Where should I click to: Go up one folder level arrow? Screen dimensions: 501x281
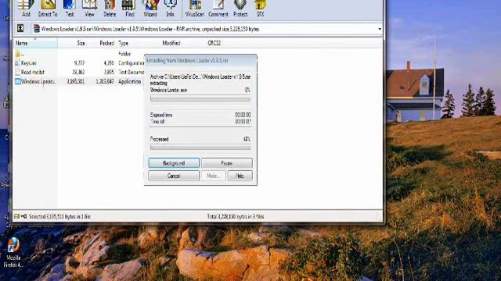(x=20, y=28)
